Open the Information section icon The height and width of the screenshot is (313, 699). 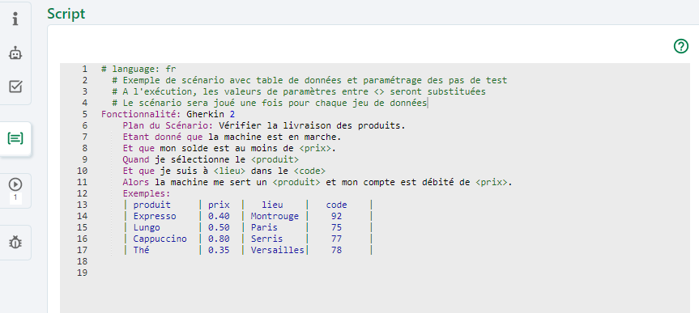(15, 19)
